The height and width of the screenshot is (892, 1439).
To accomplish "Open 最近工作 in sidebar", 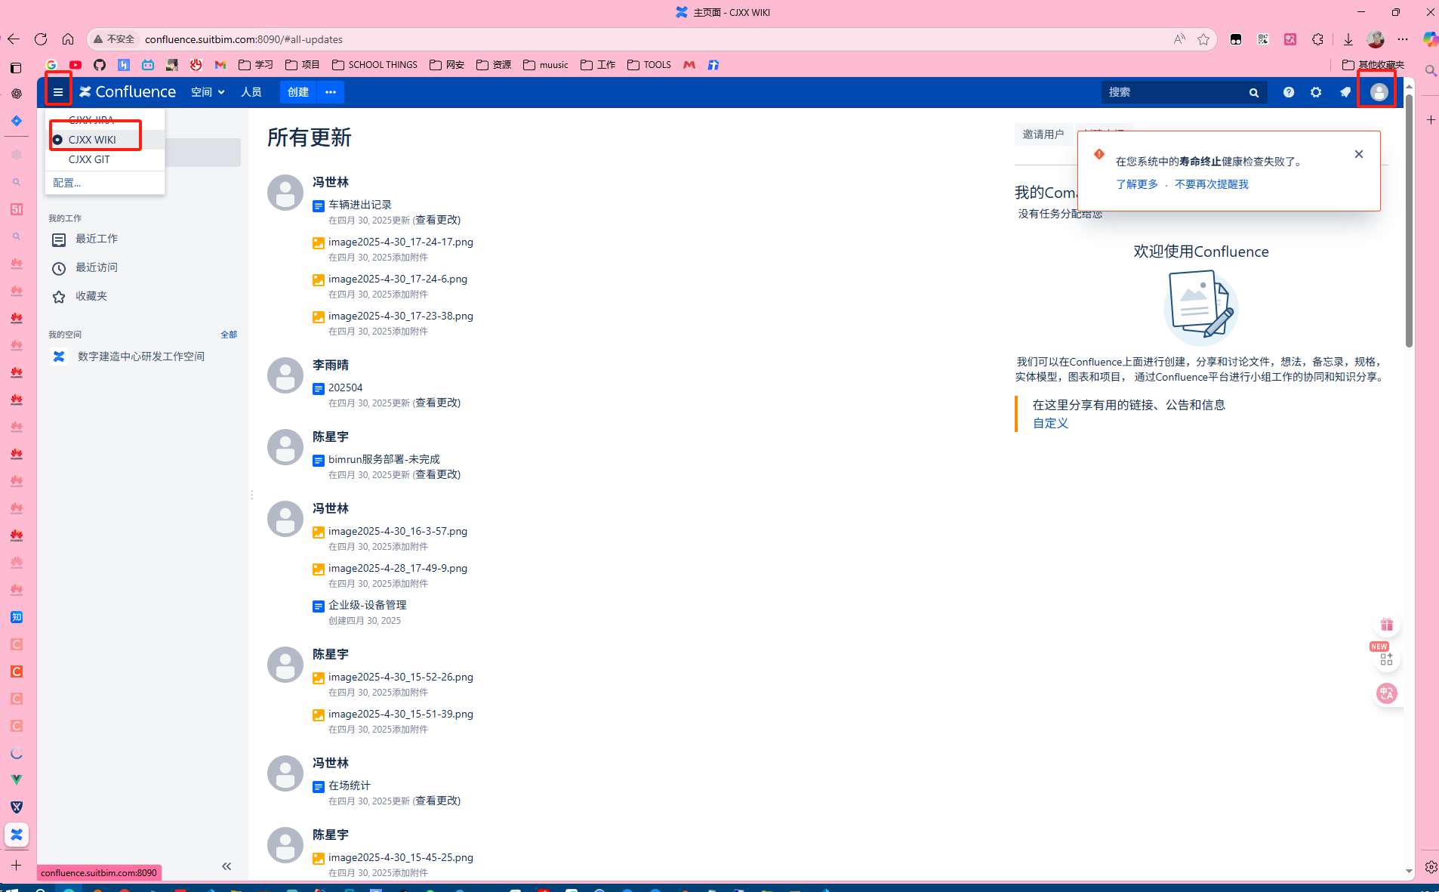I will (96, 239).
